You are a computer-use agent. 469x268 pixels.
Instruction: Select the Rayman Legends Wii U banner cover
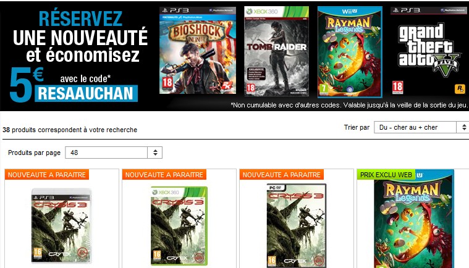pos(350,52)
